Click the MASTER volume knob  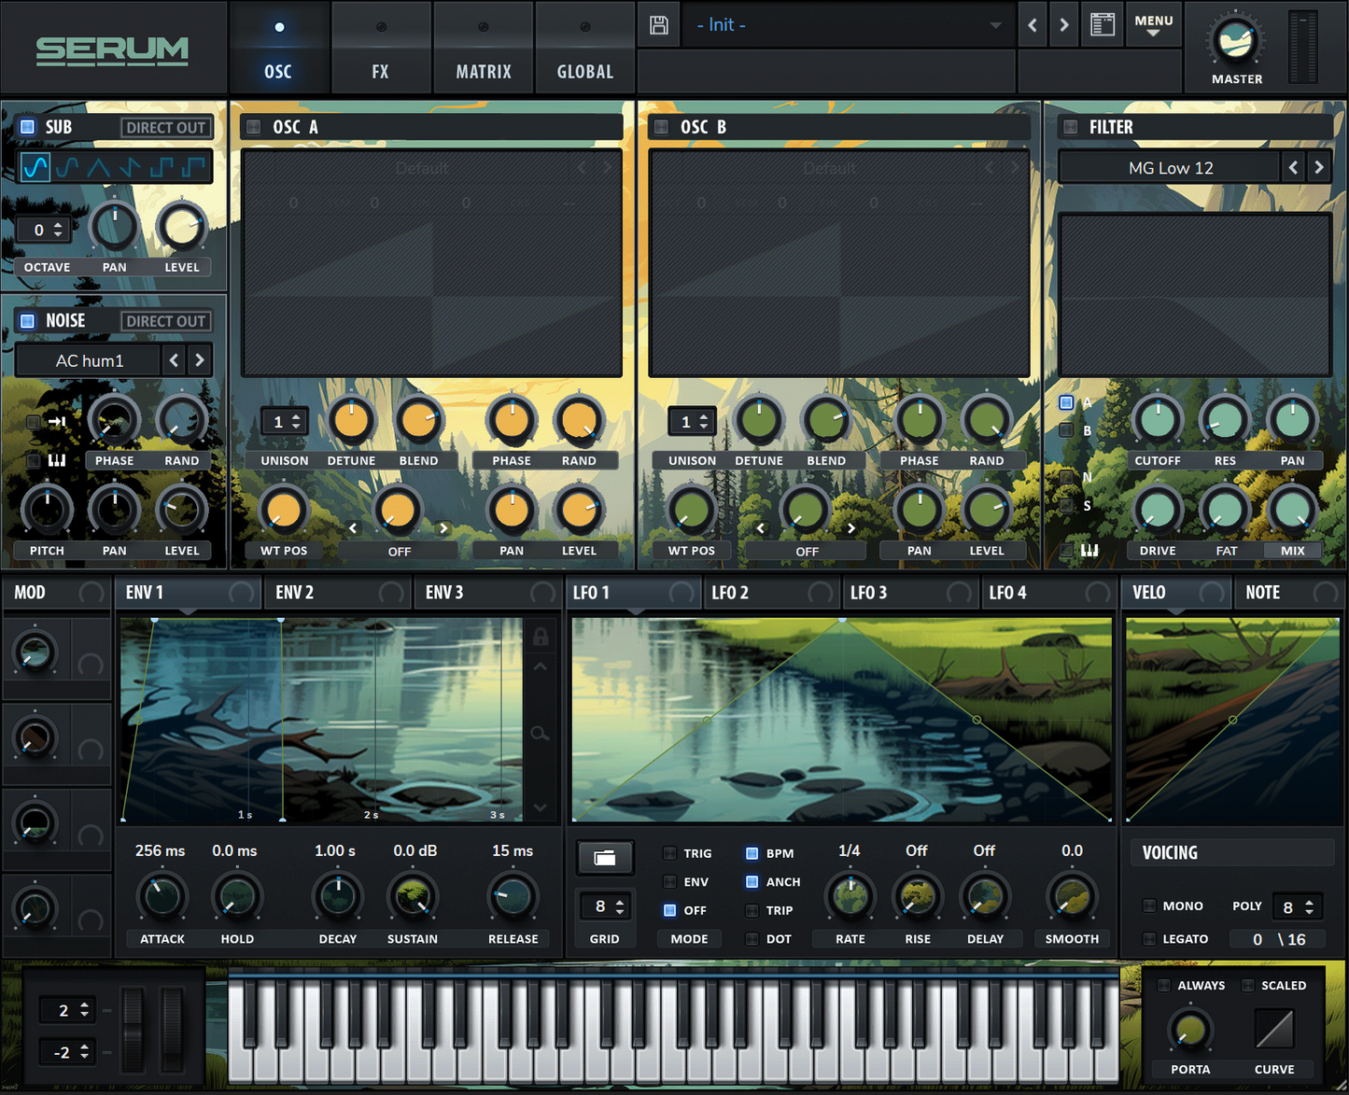1236,41
